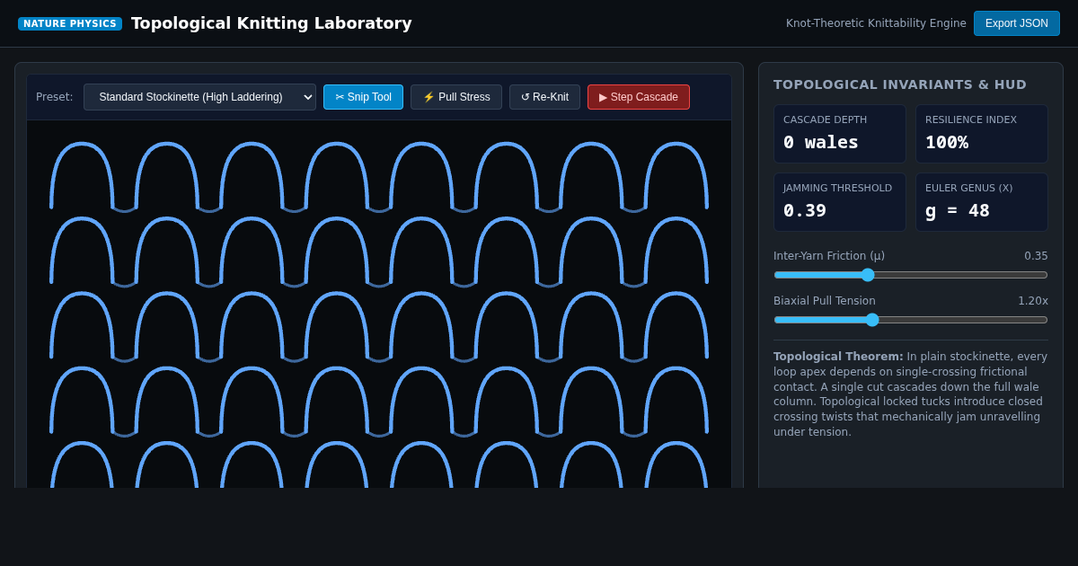This screenshot has width=1078, height=566.
Task: Adjust the Inter-Yarn Friction slider
Action: coord(911,275)
